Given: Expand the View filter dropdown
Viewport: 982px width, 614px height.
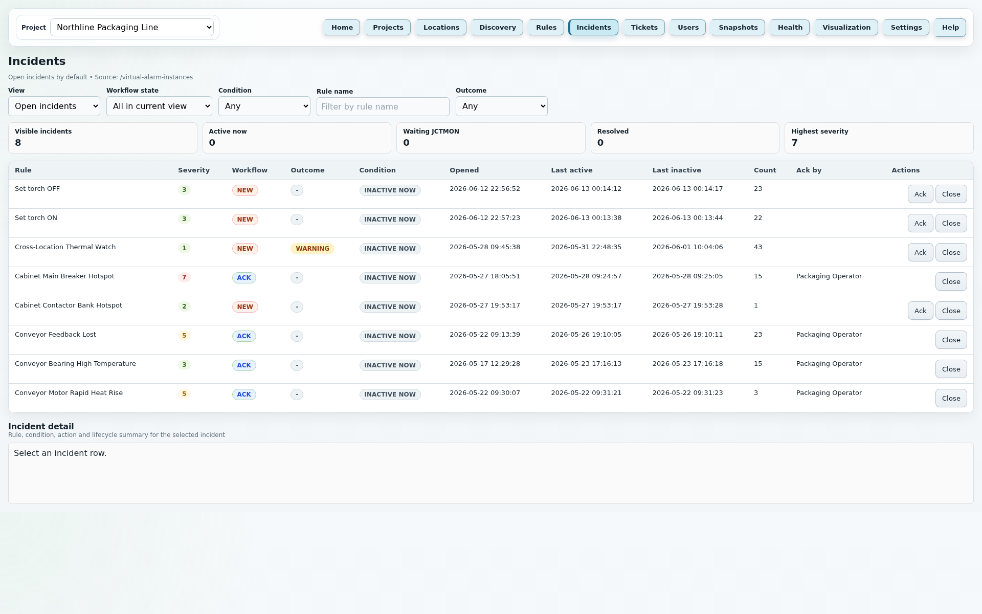Looking at the screenshot, I should [x=54, y=106].
